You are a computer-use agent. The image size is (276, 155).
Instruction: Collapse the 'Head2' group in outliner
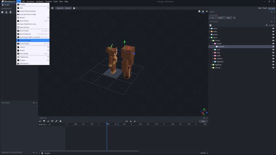click(213, 43)
